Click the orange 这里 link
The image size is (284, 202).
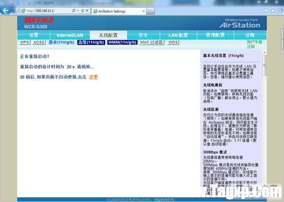tap(93, 77)
